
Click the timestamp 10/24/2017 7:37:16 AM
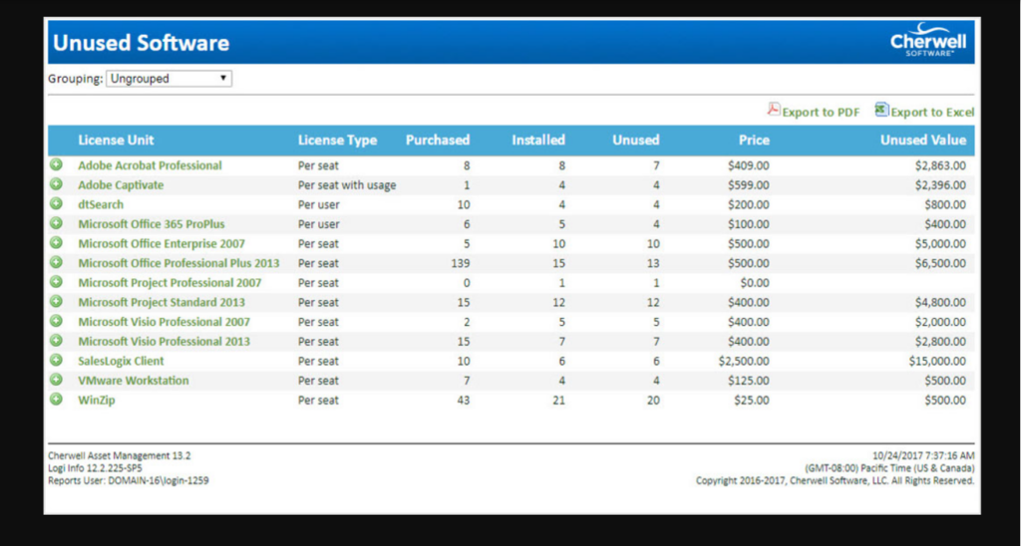tap(923, 455)
